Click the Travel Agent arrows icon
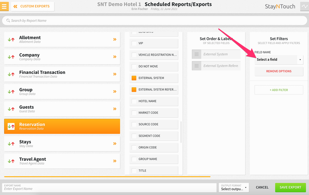Image resolution: width=309 pixels, height=195 pixels. coord(11,161)
